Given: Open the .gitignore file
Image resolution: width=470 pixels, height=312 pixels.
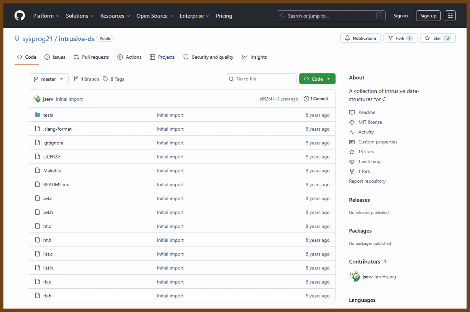Looking at the screenshot, I should tap(53, 143).
